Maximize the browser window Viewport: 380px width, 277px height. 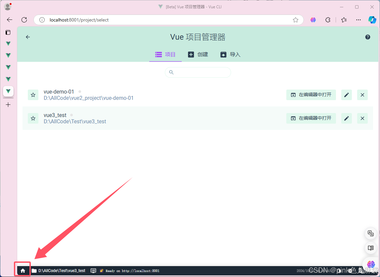click(x=357, y=7)
